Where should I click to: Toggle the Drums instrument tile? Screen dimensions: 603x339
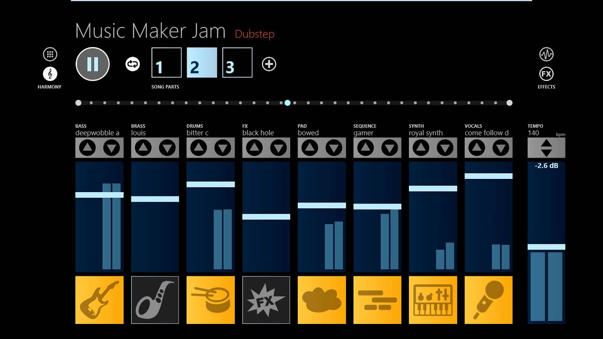click(211, 300)
